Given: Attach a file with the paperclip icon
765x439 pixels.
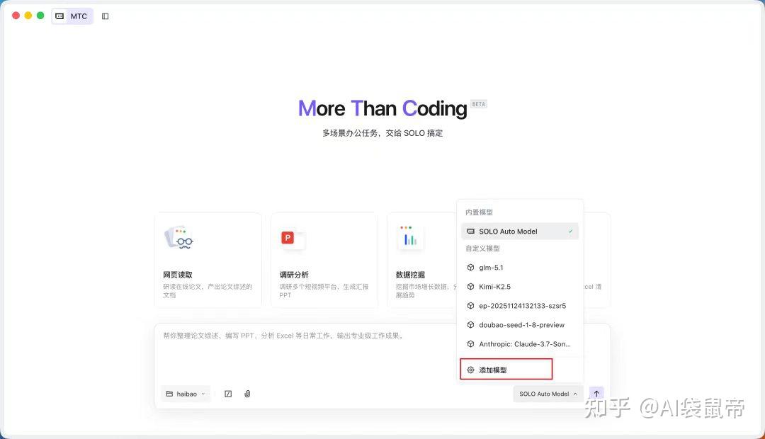Looking at the screenshot, I should coord(247,394).
